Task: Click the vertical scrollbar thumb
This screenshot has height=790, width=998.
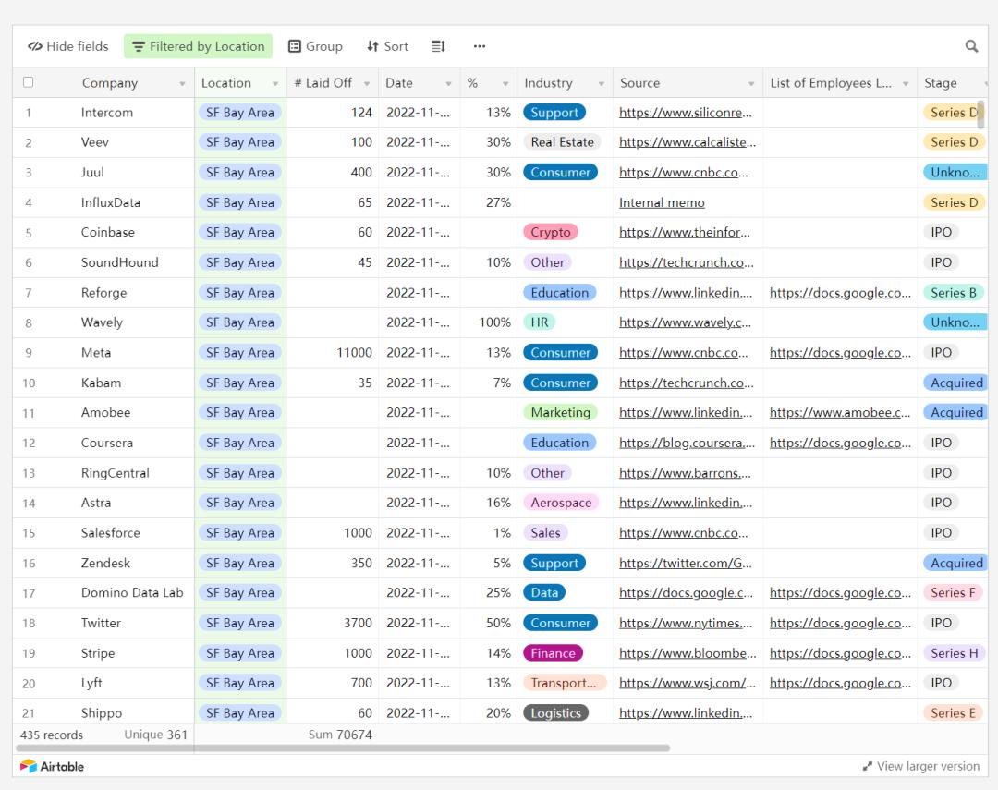Action: coord(980,115)
